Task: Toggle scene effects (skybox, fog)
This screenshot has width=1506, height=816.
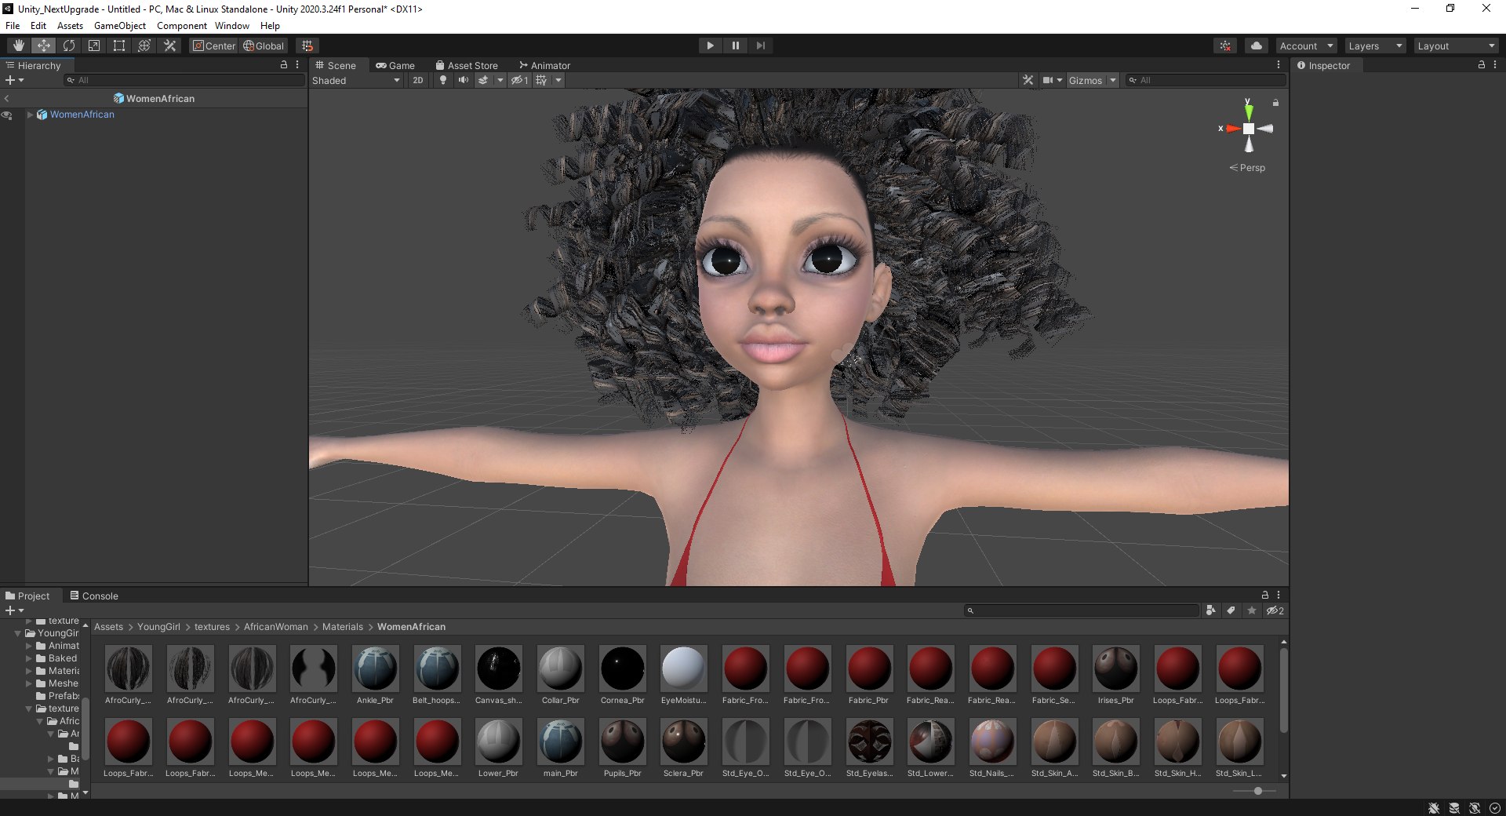Action: (484, 80)
